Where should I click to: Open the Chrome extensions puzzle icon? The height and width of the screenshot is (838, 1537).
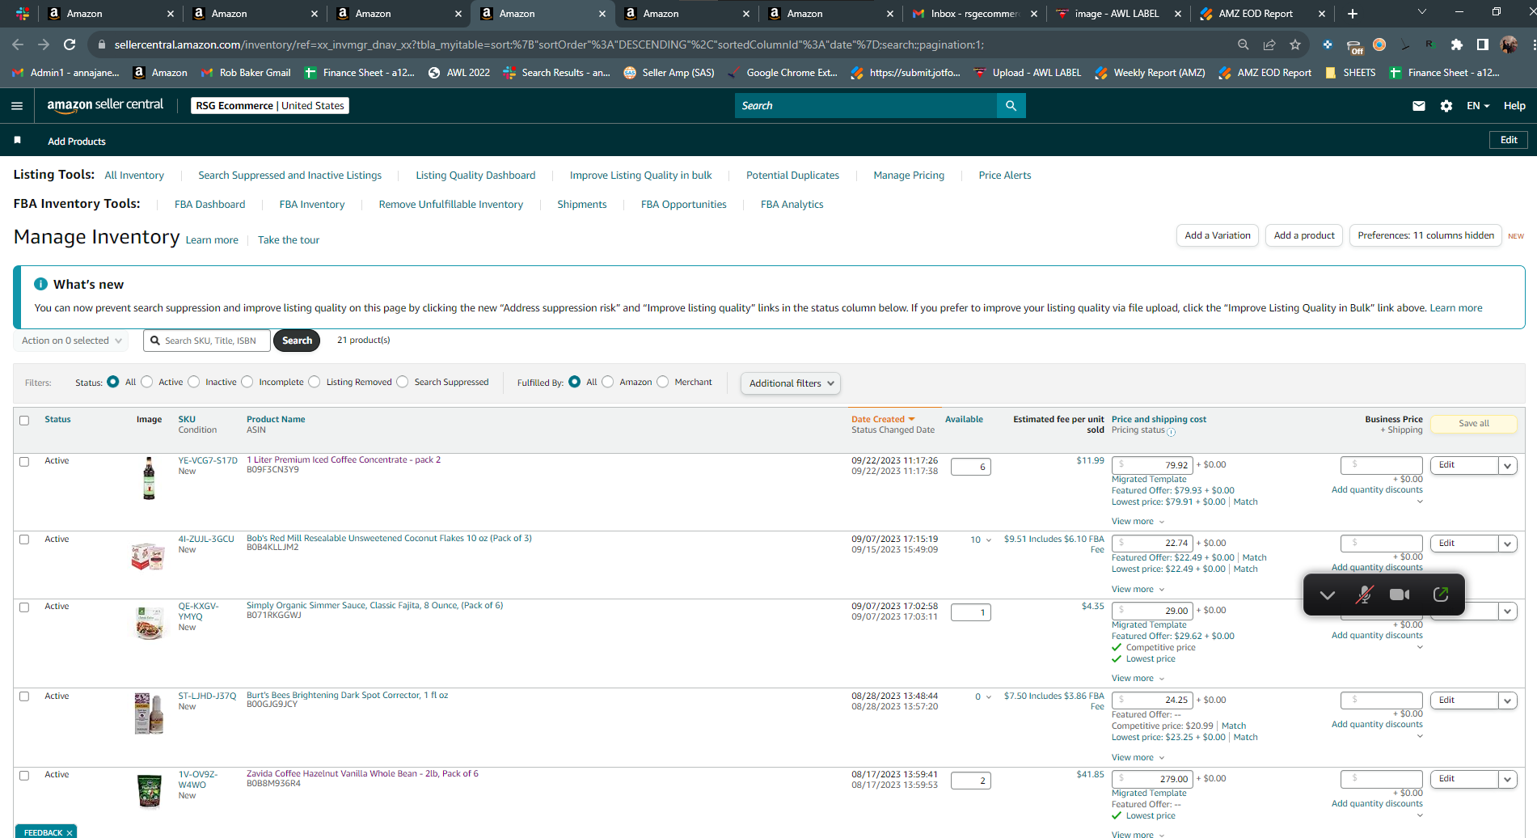pyautogui.click(x=1456, y=44)
